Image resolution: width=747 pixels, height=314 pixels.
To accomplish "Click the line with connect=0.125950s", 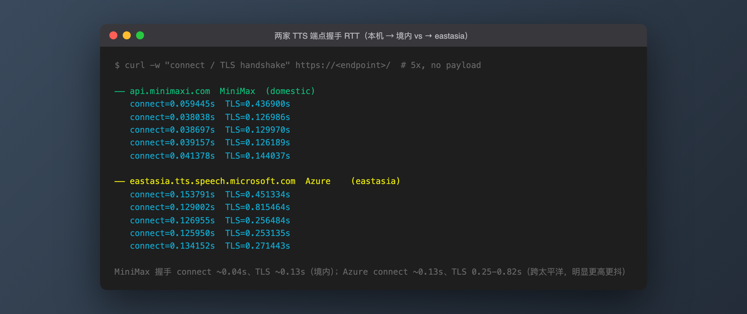I will click(x=210, y=233).
